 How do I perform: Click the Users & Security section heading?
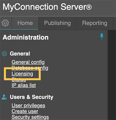pyautogui.click(x=32, y=97)
